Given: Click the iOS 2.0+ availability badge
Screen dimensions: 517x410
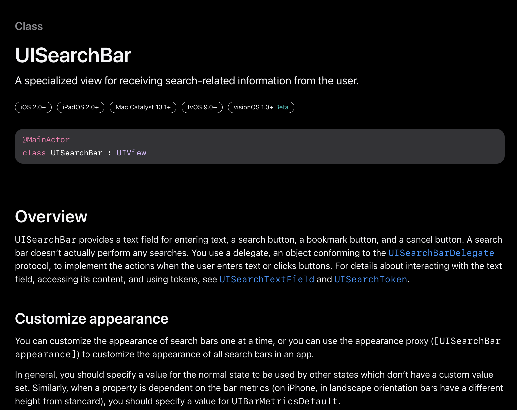Looking at the screenshot, I should coord(33,107).
